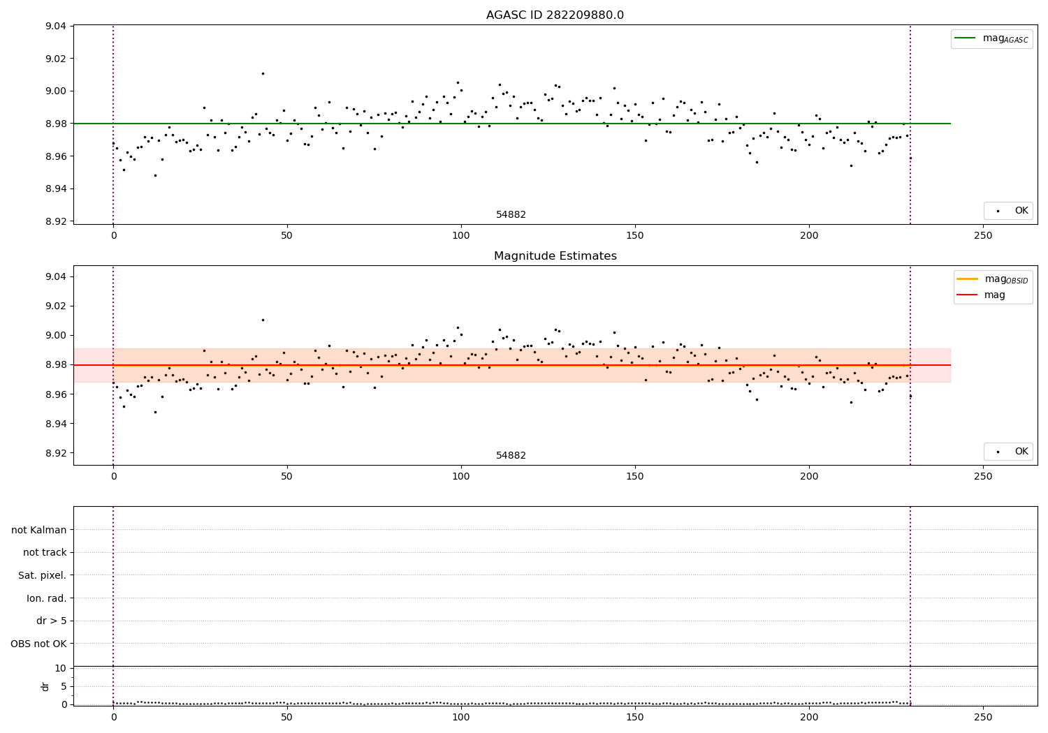
Task: Click the 200 x-tick in top plot
Action: pyautogui.click(x=809, y=236)
